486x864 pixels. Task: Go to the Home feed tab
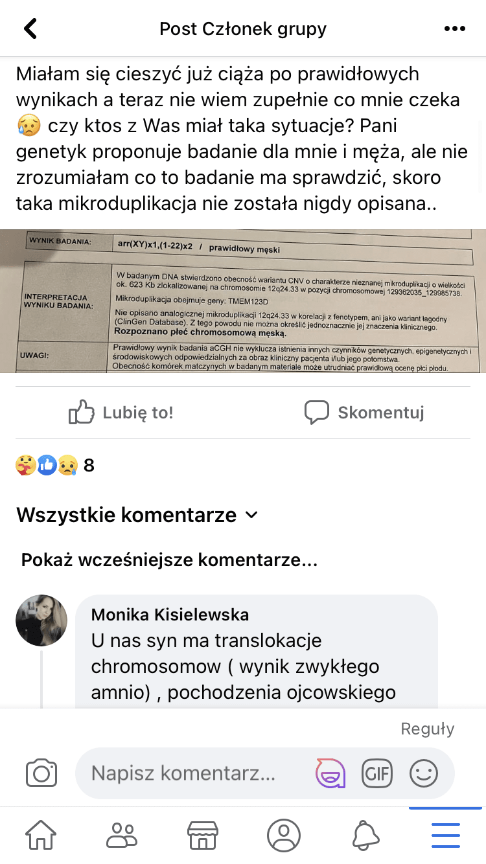coord(41,836)
